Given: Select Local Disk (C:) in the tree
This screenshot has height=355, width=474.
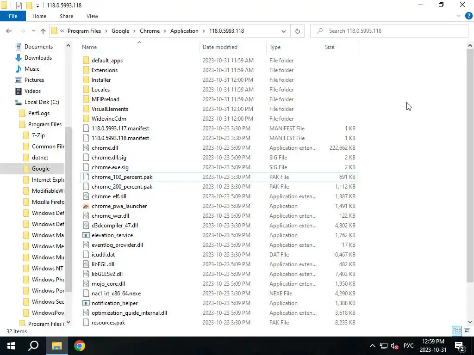Looking at the screenshot, I should click(x=41, y=102).
